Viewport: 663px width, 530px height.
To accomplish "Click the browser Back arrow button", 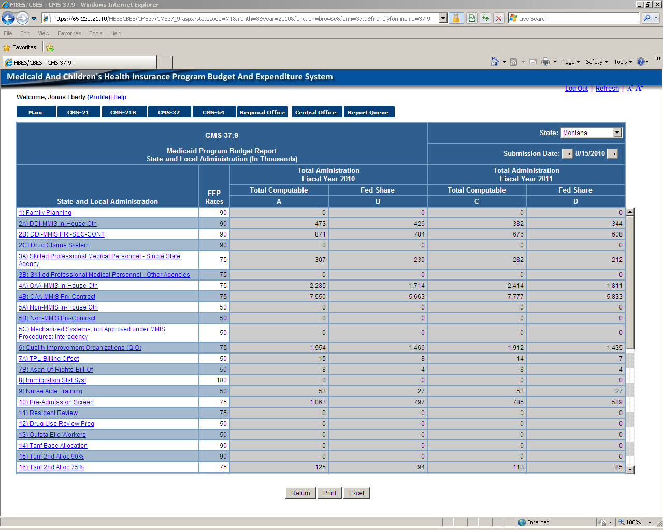I will (8, 19).
